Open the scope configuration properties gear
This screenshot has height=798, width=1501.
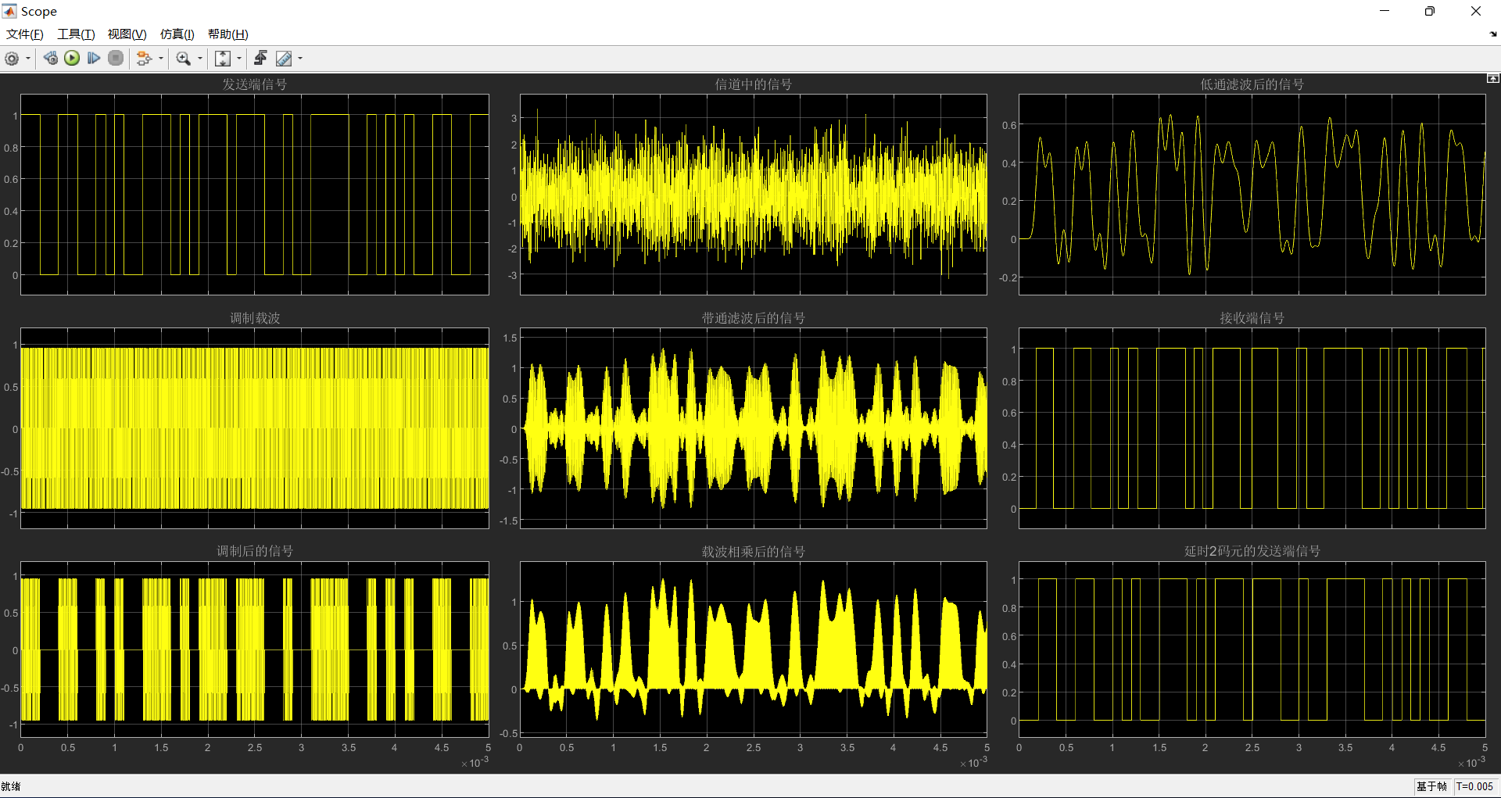pyautogui.click(x=12, y=59)
